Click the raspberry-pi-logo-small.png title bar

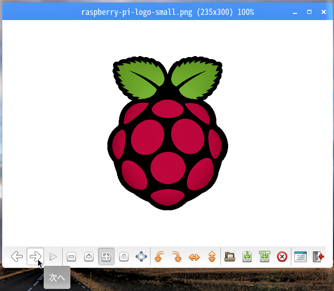(168, 12)
